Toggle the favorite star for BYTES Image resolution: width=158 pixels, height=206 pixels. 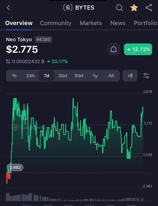[134, 8]
